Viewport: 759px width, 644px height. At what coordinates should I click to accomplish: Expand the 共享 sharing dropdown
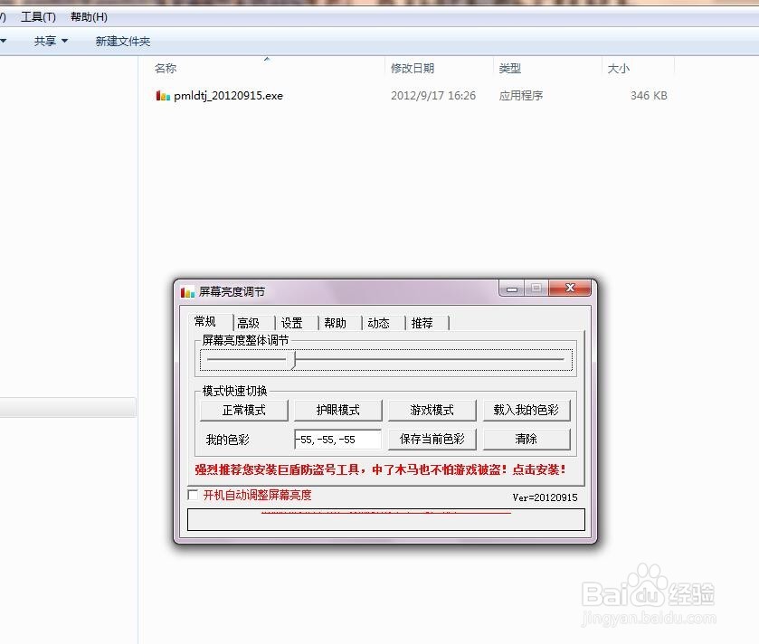tap(50, 41)
